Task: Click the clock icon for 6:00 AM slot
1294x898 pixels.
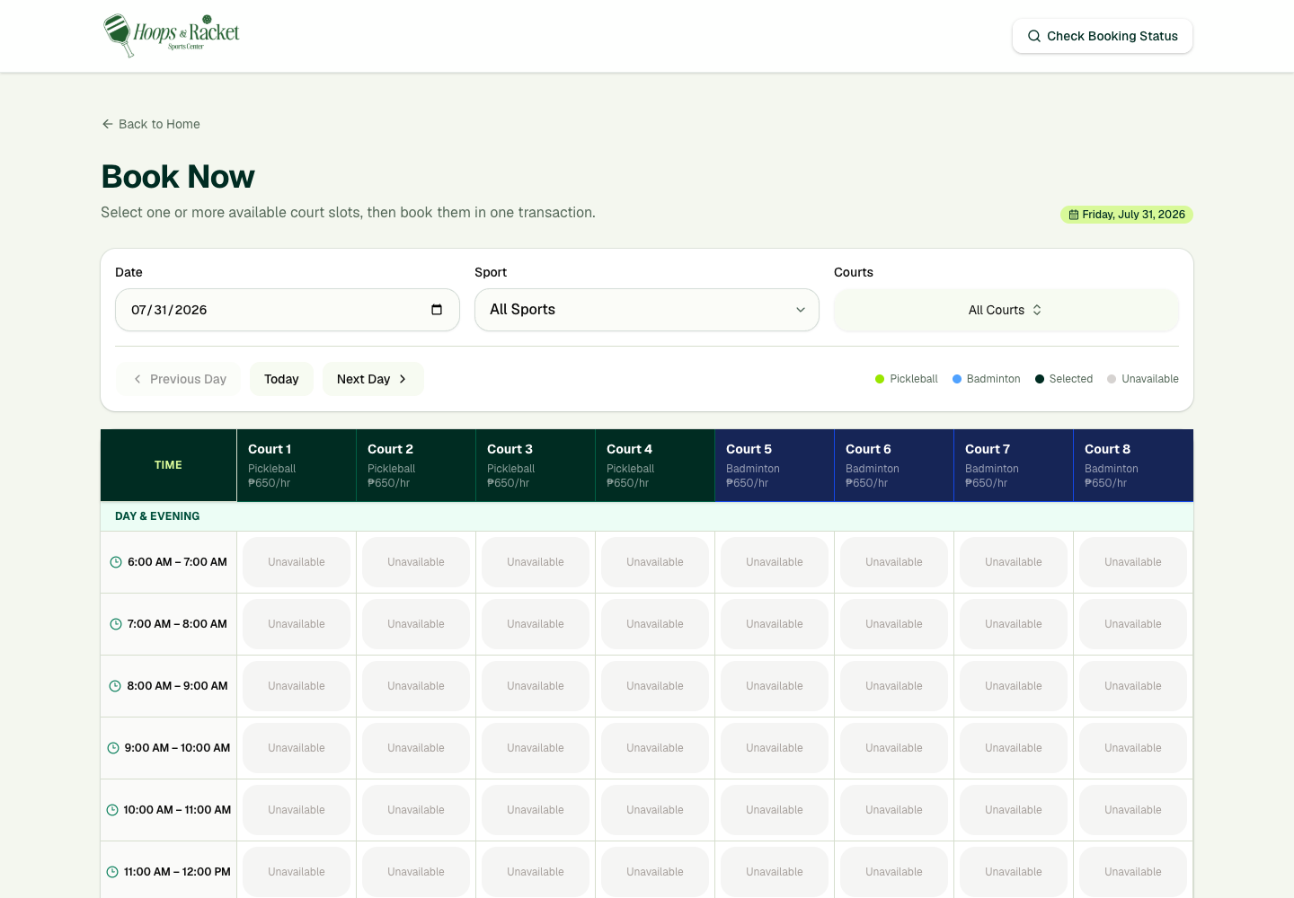Action: click(116, 562)
